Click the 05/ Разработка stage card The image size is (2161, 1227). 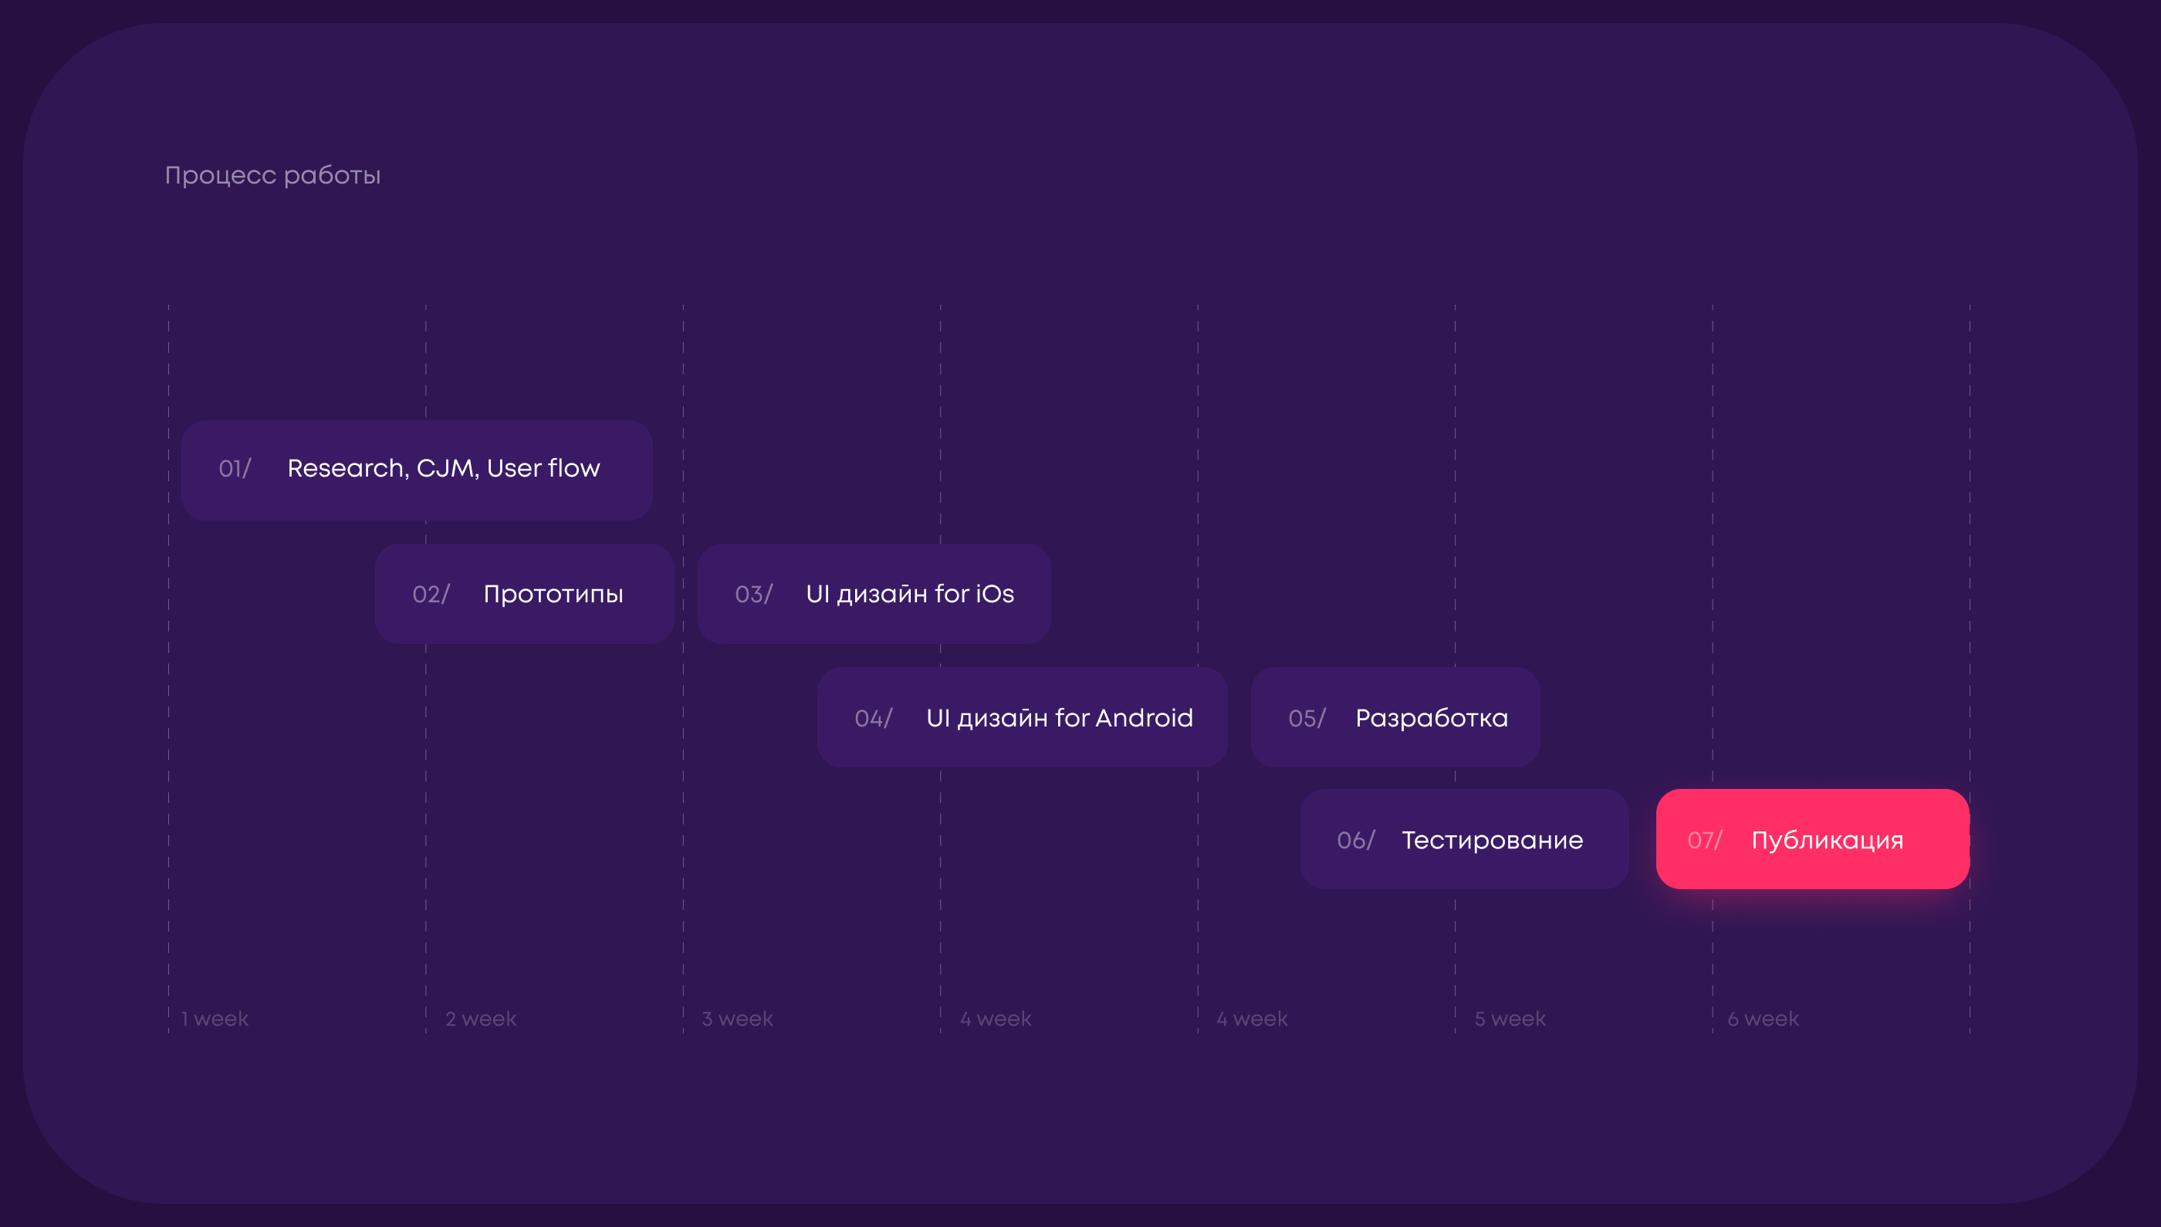(x=1395, y=717)
